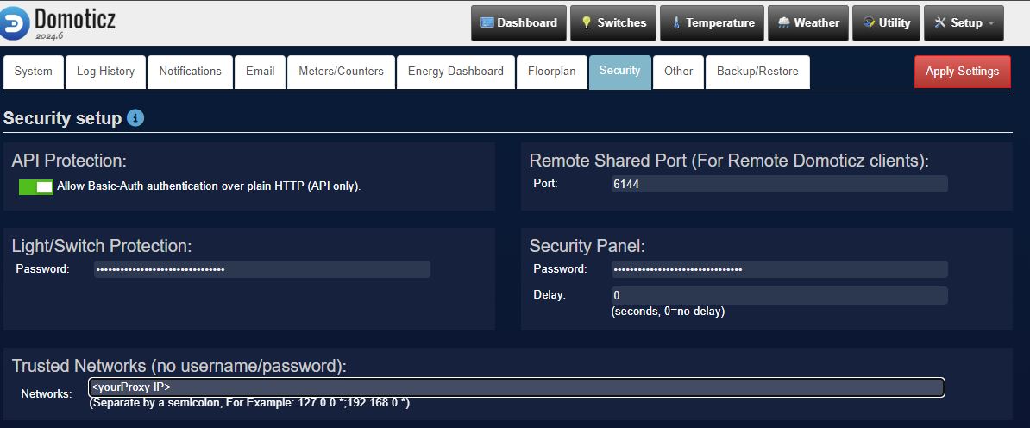Click the Security Panel Delay field

(778, 295)
